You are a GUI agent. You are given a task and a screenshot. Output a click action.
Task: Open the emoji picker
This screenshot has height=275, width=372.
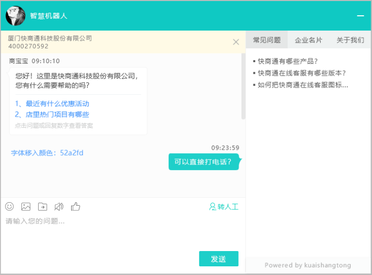pyautogui.click(x=9, y=206)
